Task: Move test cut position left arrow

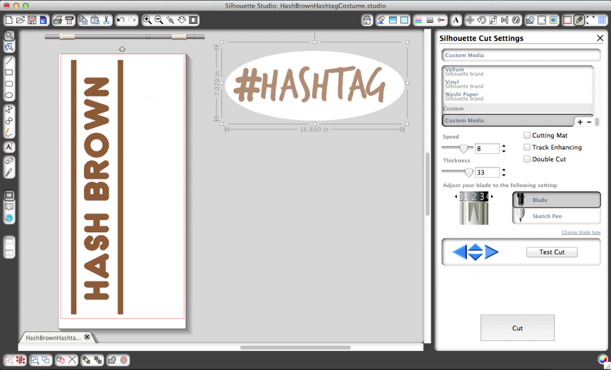Action: tap(459, 252)
